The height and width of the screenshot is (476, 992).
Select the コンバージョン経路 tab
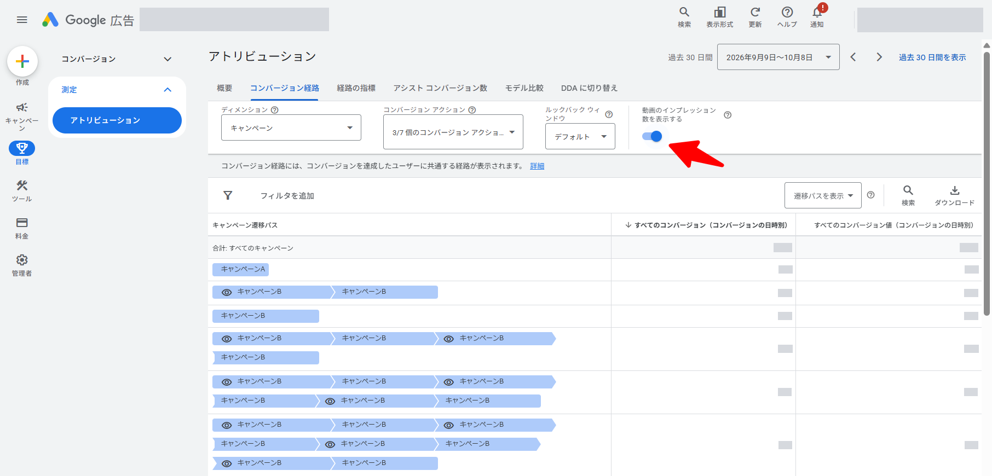point(285,88)
